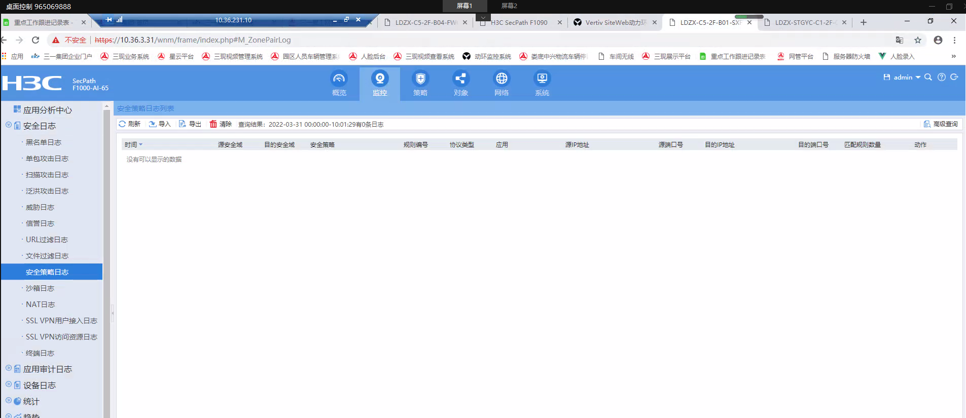The height and width of the screenshot is (418, 966).
Task: Open the 动环监控系统 bookmark
Action: 487,56
